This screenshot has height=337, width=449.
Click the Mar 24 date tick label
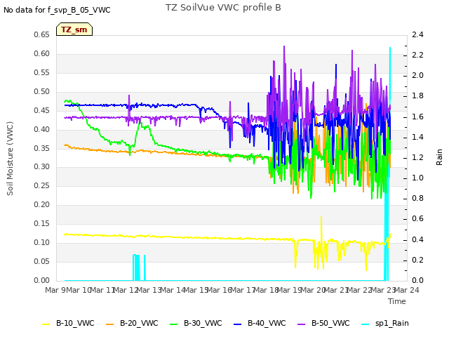pos(407,290)
